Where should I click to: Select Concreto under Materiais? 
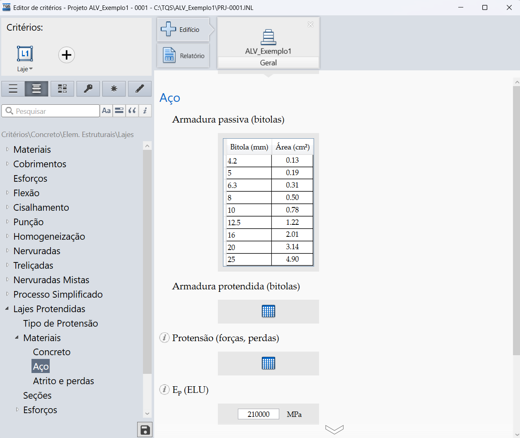point(52,352)
